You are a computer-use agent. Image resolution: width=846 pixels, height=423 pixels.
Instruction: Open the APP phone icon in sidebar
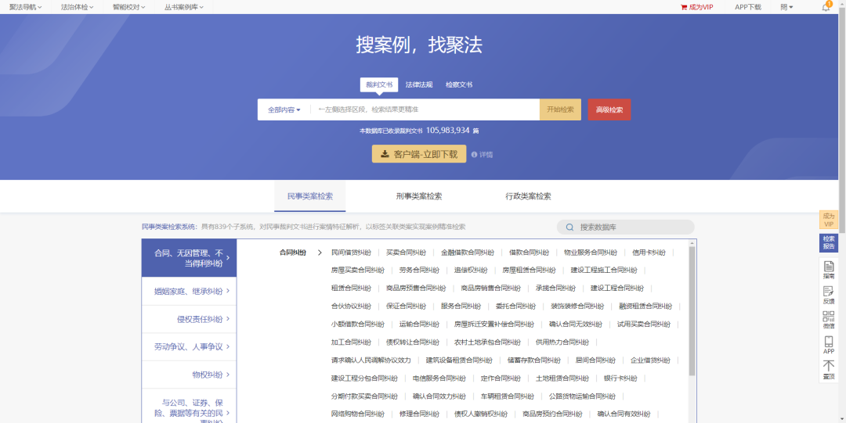[829, 346]
